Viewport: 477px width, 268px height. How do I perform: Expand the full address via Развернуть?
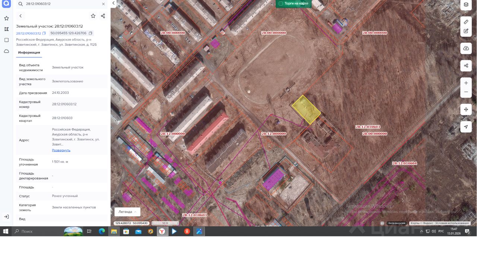(61, 150)
